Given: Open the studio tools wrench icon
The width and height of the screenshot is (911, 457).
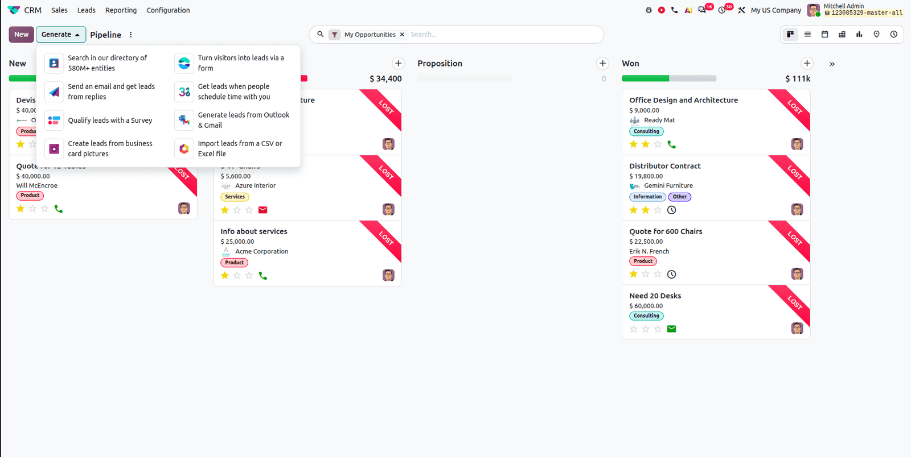Looking at the screenshot, I should tap(741, 10).
